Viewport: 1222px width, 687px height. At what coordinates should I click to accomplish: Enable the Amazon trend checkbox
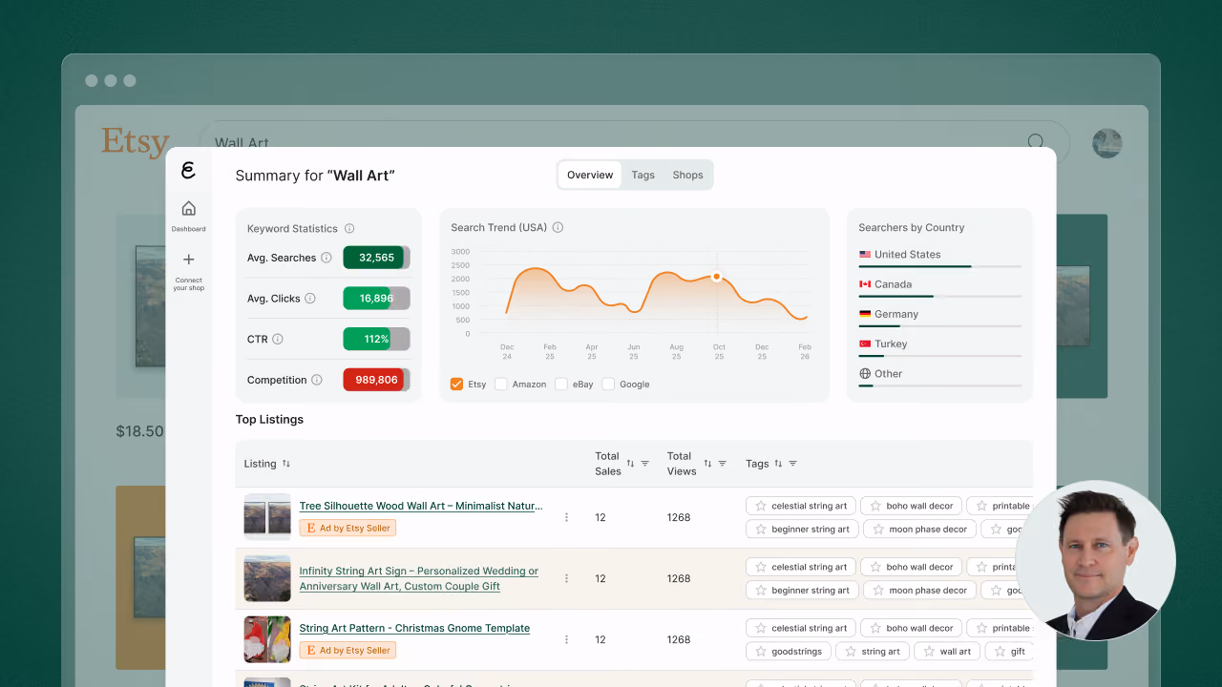pos(501,384)
